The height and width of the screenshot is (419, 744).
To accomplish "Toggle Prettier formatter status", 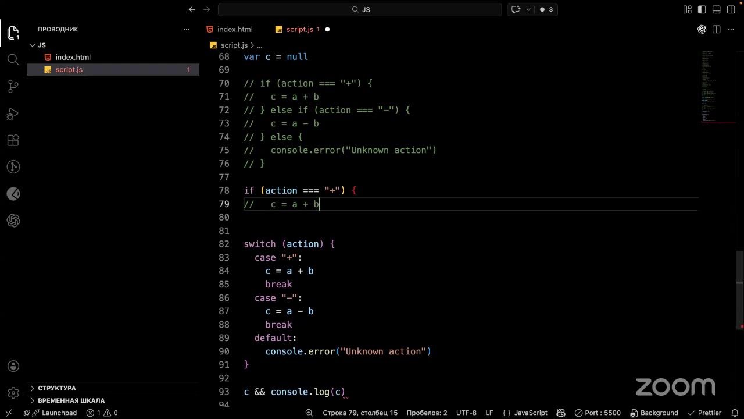I will [704, 413].
